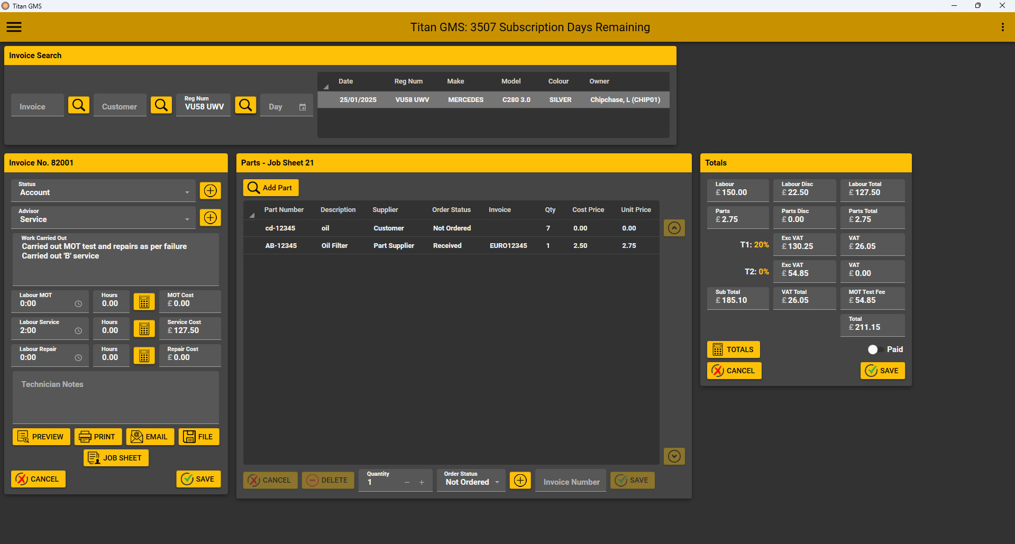
Task: Click the MOT Test Fee field
Action: click(872, 298)
